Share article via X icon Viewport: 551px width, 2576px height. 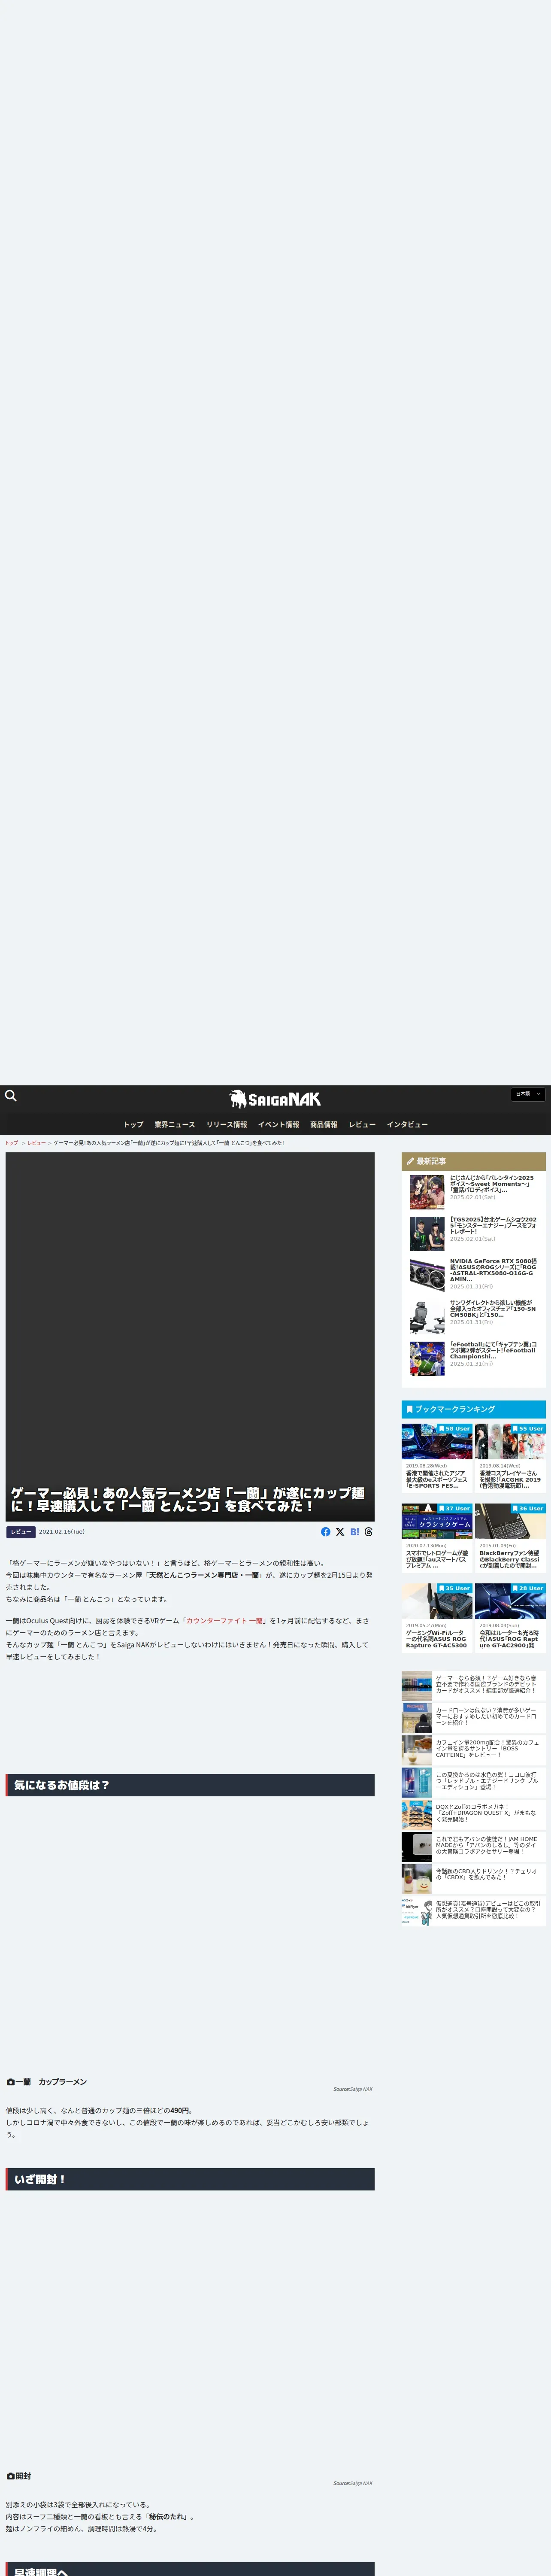pos(340,1531)
